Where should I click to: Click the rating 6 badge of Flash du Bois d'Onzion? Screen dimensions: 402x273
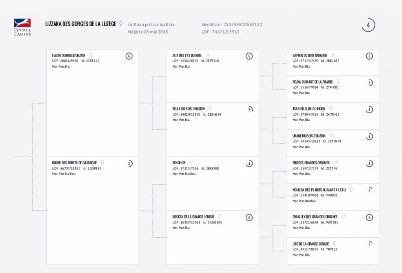(x=129, y=56)
